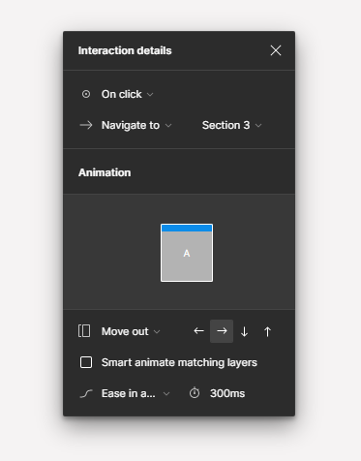Click the left direction arrow
Viewport: 361px width, 461px height.
pyautogui.click(x=198, y=331)
